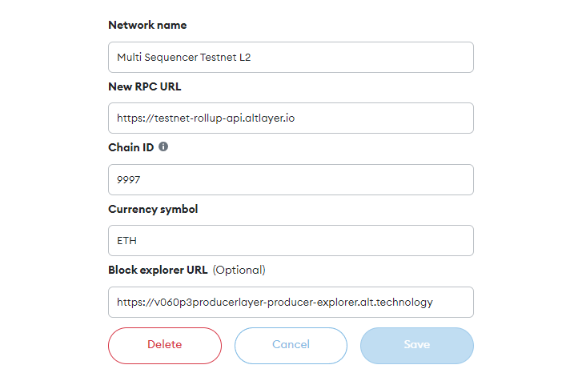
Task: Click the Chain ID info icon
Action: tap(163, 146)
